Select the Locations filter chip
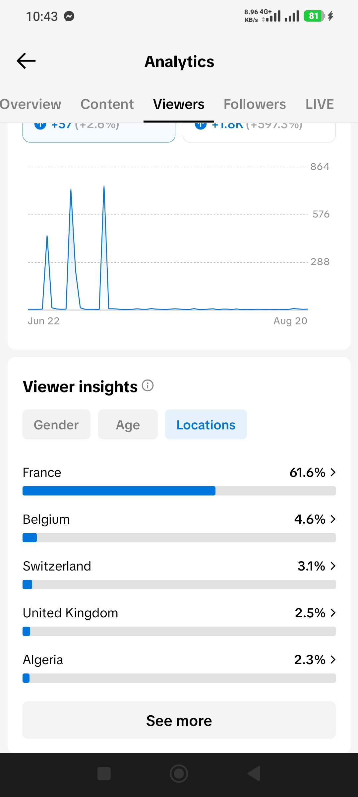The width and height of the screenshot is (358, 797). point(206,424)
